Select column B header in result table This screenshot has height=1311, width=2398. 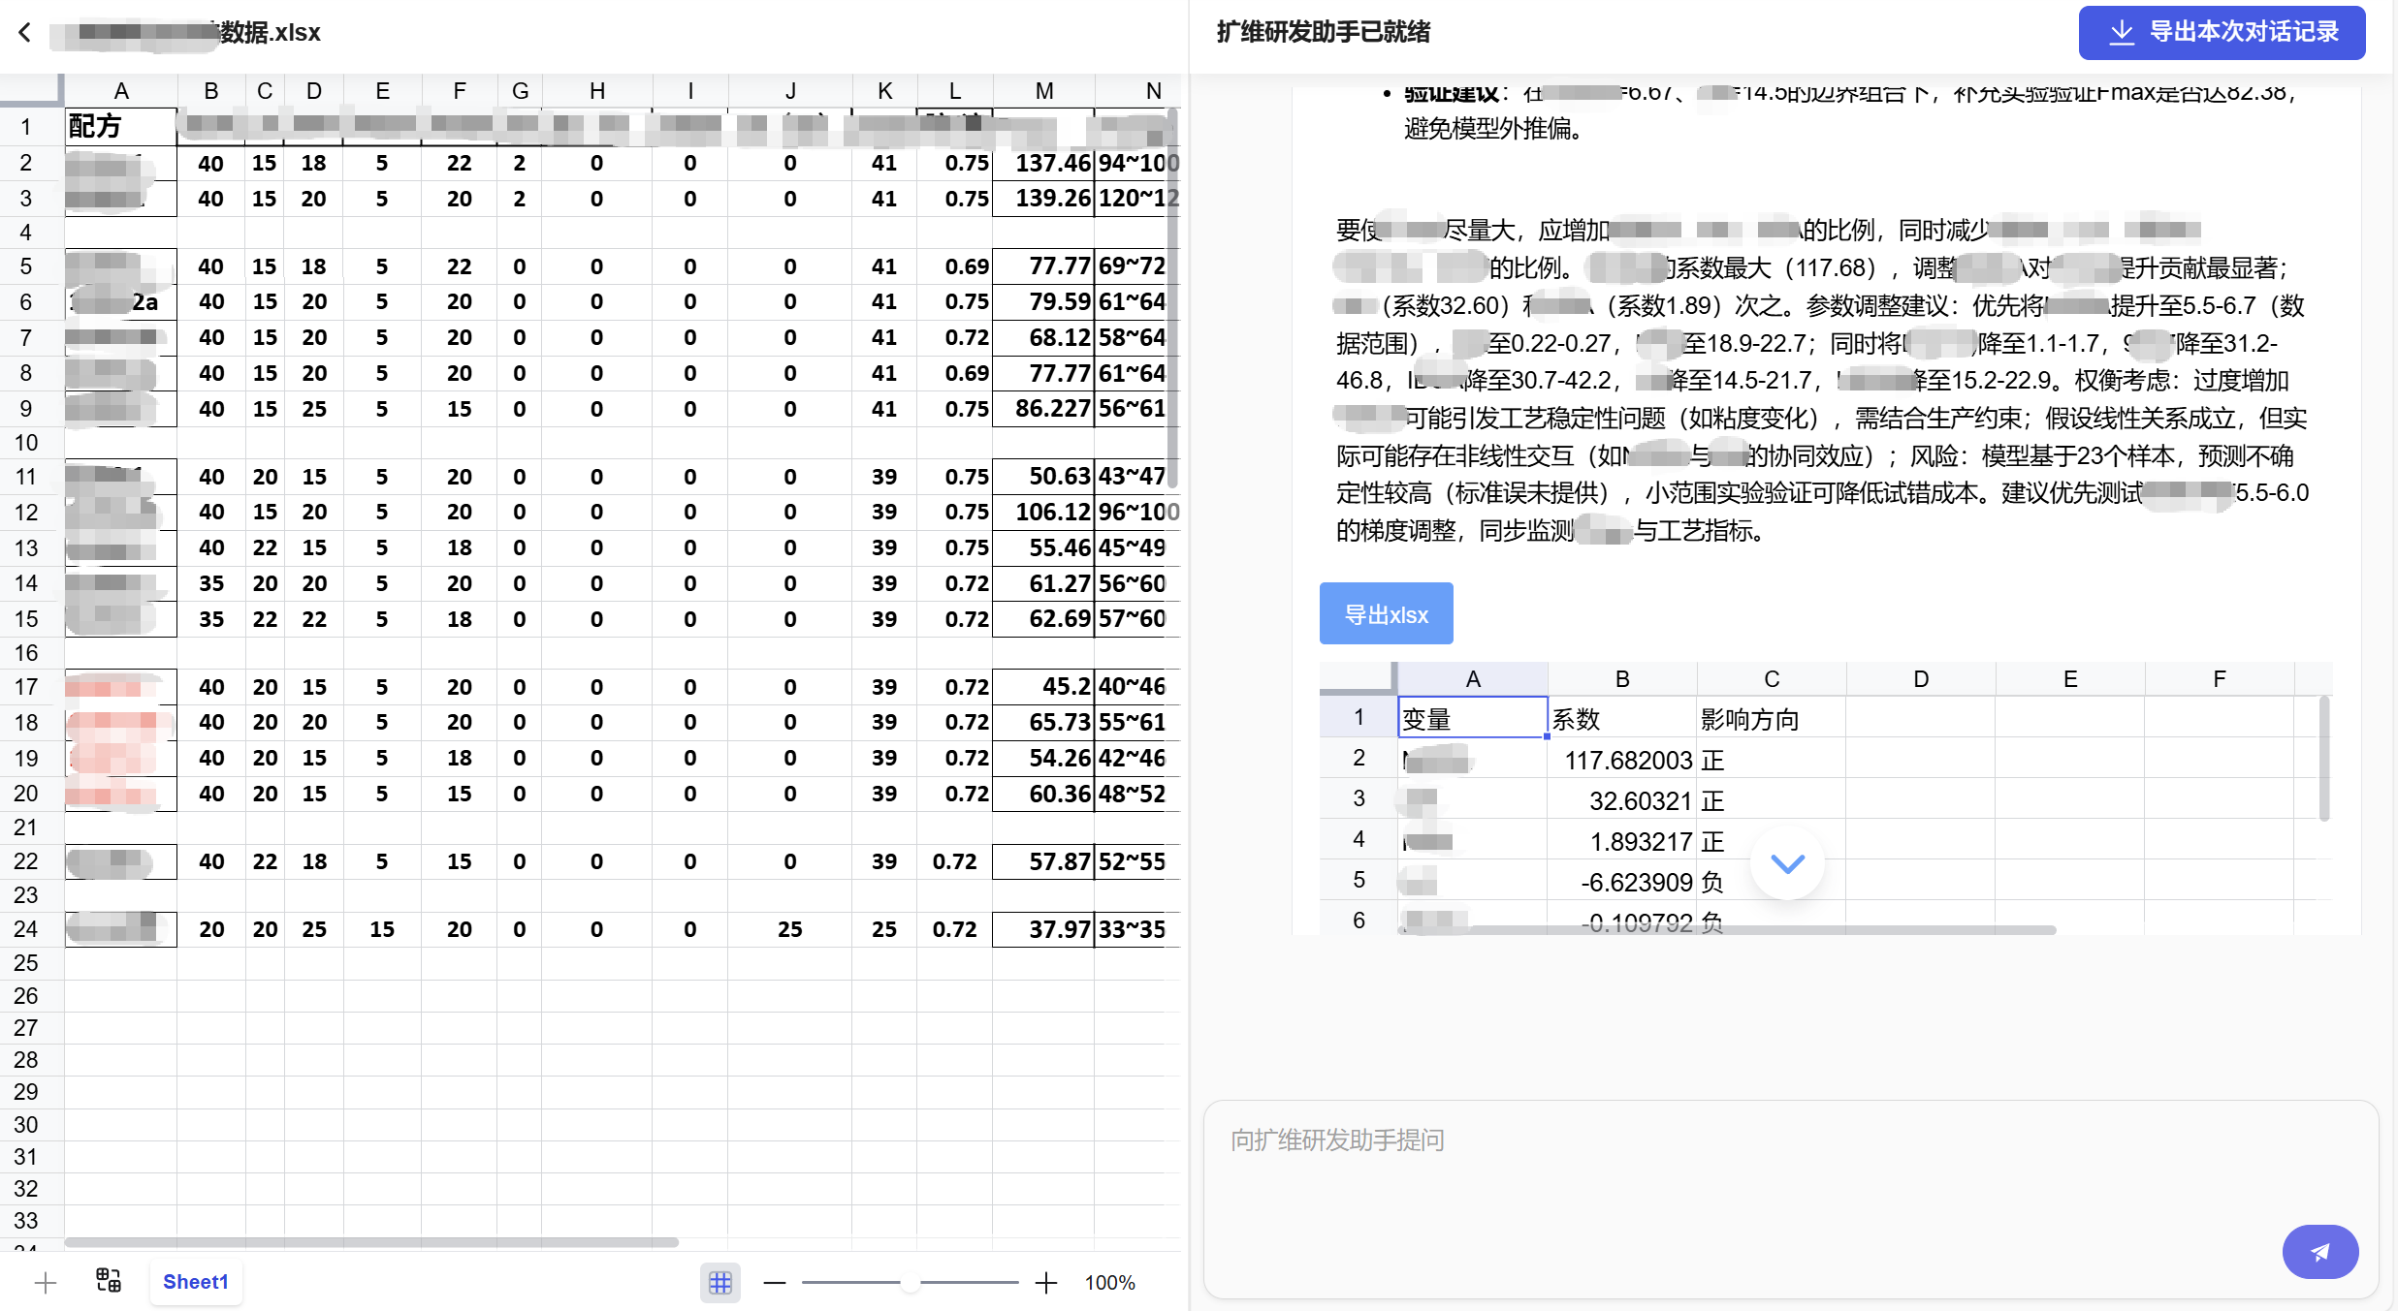[1622, 679]
